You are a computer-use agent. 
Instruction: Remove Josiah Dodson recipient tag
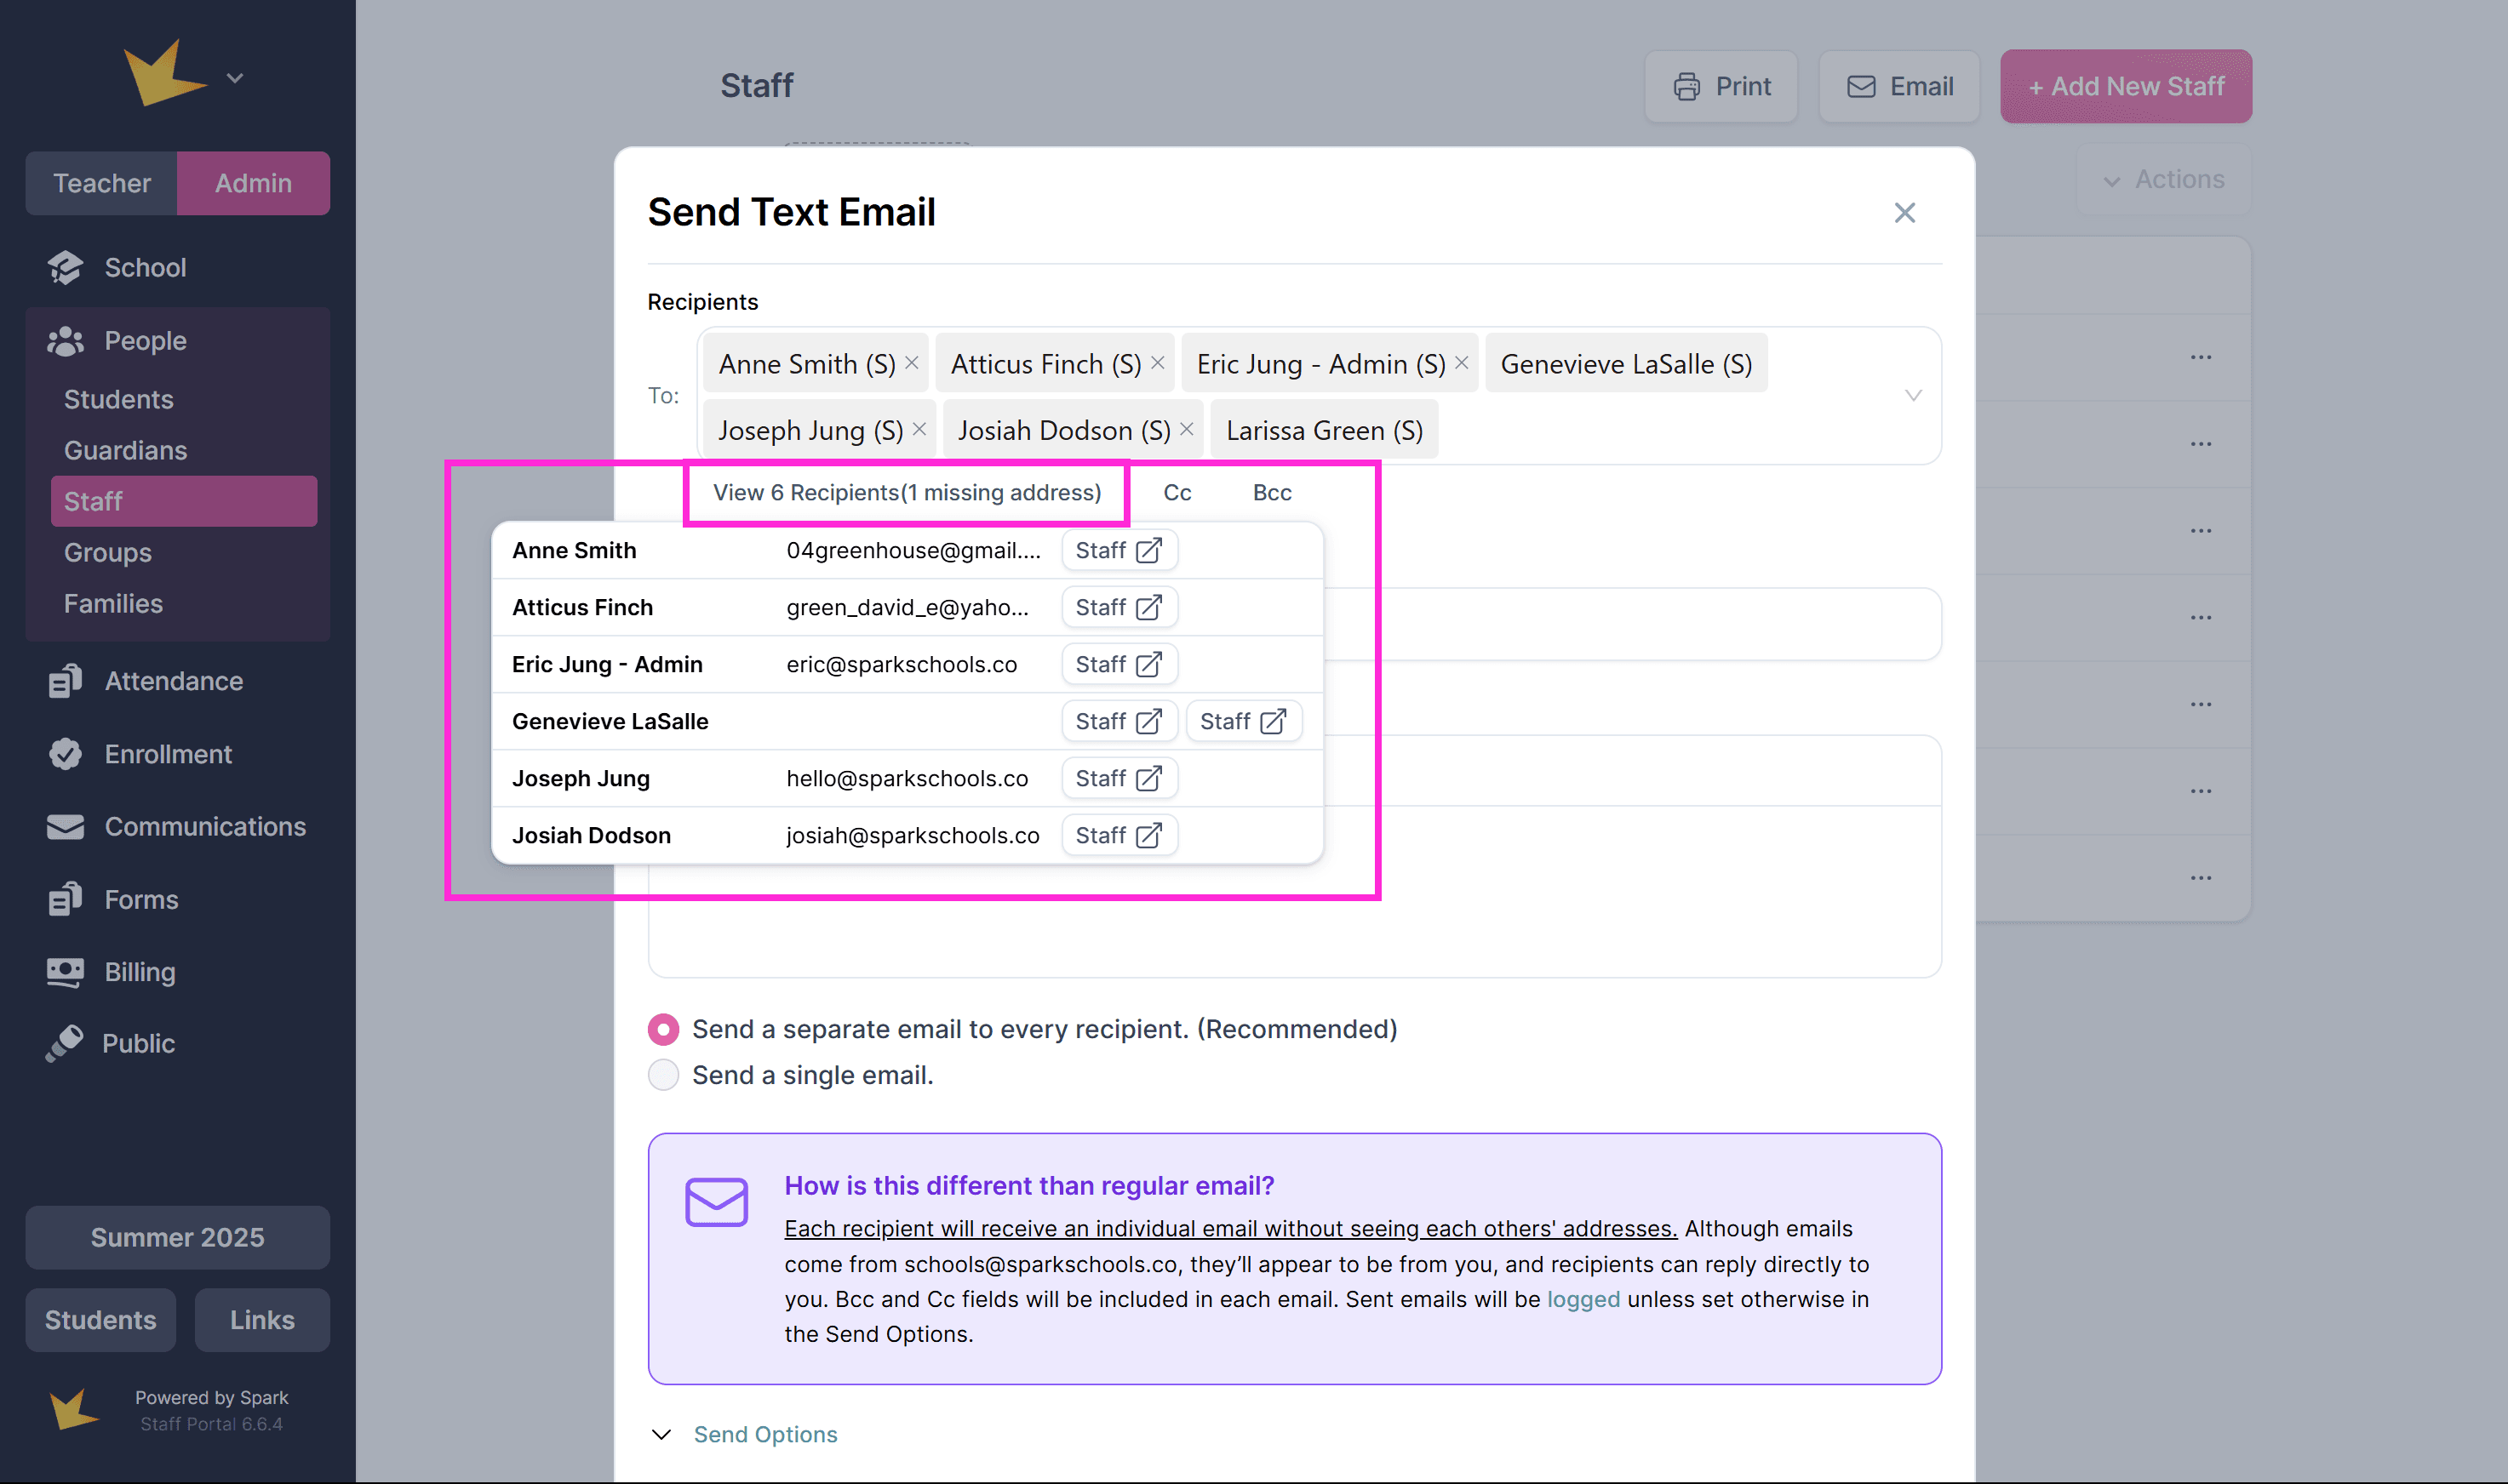tap(1187, 429)
